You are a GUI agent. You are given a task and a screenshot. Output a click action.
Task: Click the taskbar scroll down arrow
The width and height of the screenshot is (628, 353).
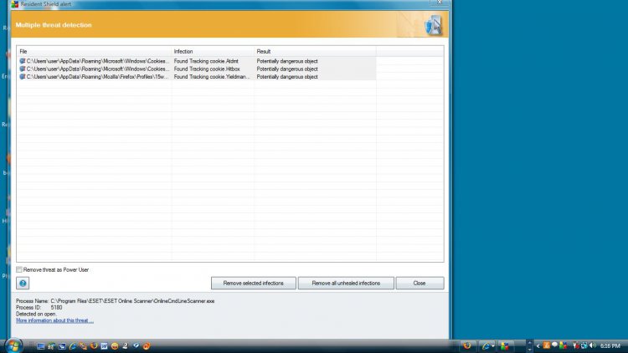click(x=529, y=350)
